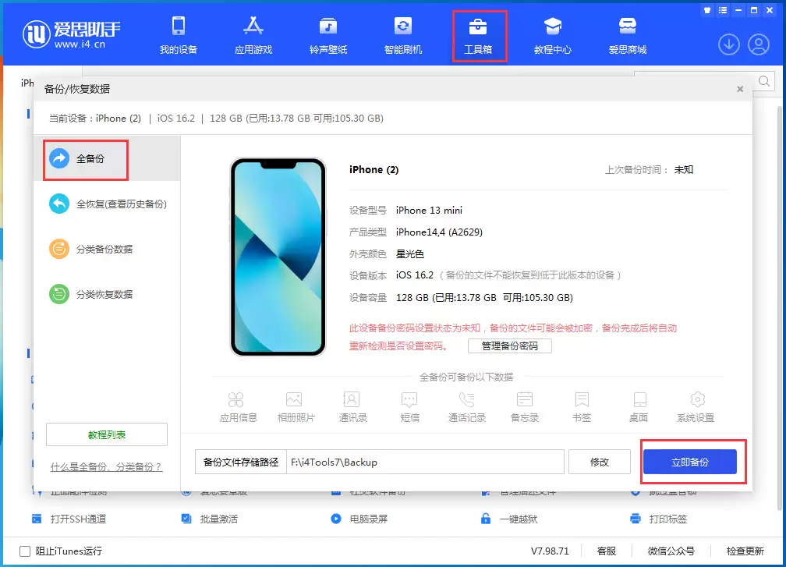Start backup with 立即备份
This screenshot has width=786, height=567.
coord(690,462)
